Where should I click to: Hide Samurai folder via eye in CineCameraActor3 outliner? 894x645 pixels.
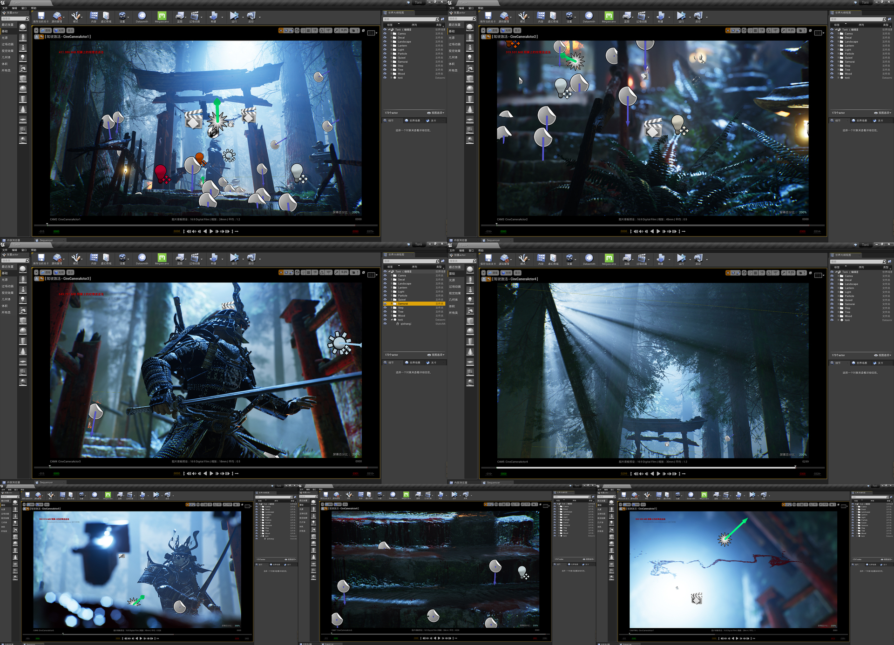385,304
